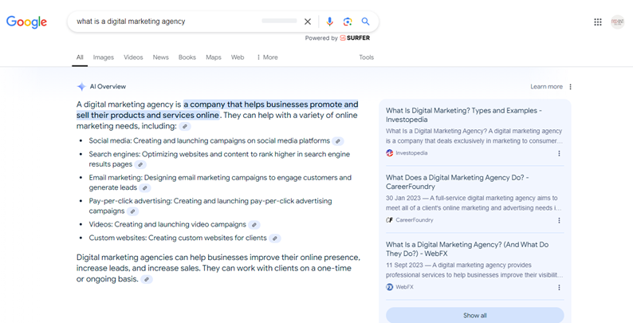Click the '11 Sept 2023' WebFX snippet
This screenshot has height=323, width=633.
[474, 270]
